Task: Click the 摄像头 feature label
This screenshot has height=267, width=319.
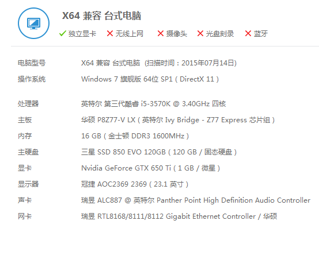Action: tap(177, 34)
